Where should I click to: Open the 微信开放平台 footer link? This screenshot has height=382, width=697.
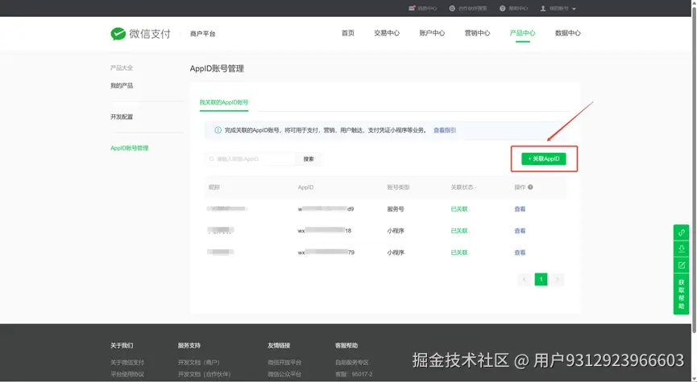(284, 363)
